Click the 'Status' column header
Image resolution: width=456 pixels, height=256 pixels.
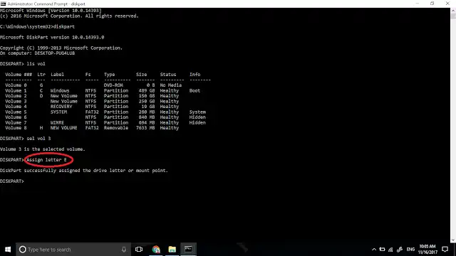168,75
